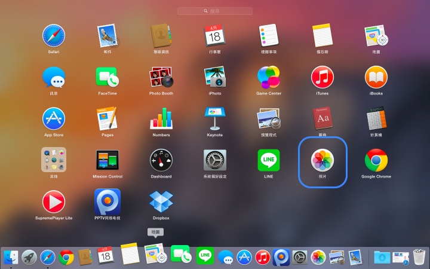Launch Reminders checklist app in Launchpad
Image resolution: width=430 pixels, height=269 pixels.
tap(269, 35)
